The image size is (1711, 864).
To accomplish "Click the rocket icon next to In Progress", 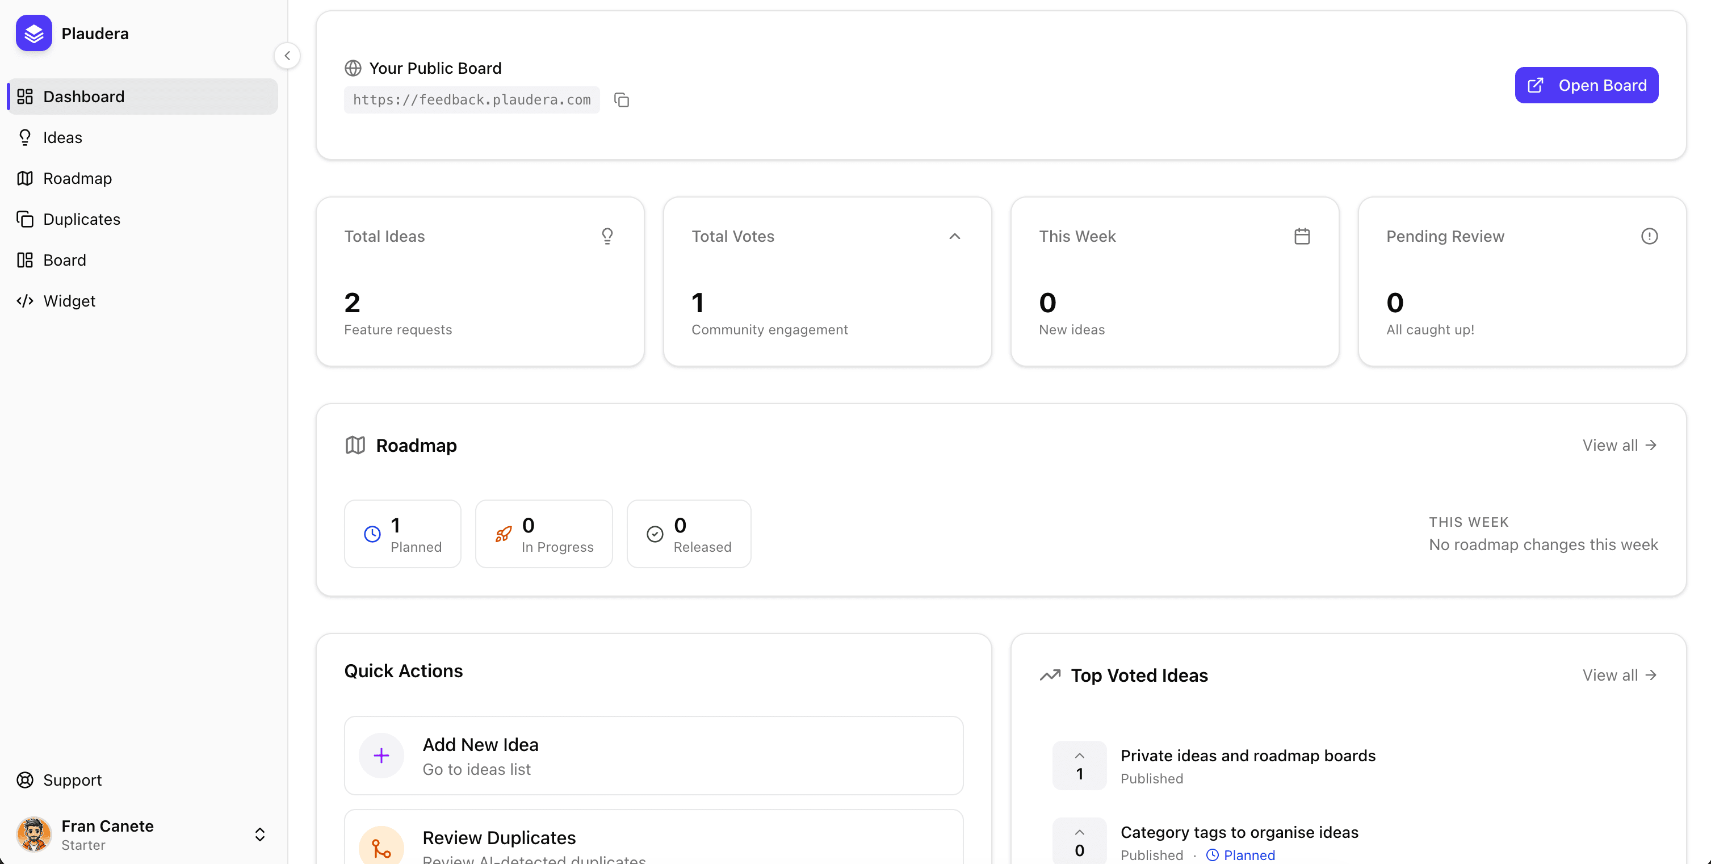I will click(504, 534).
